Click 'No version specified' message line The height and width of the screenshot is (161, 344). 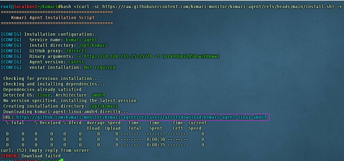(71, 101)
